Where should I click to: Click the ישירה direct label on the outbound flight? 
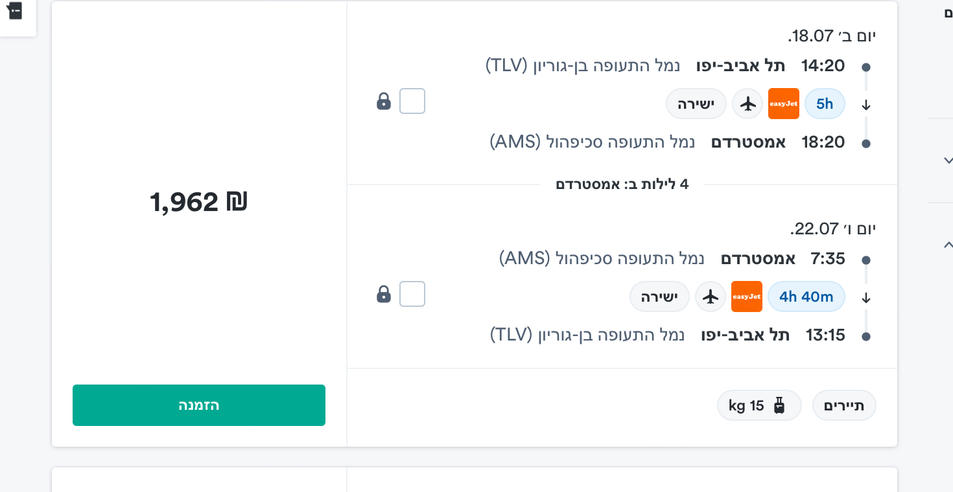[x=696, y=104]
